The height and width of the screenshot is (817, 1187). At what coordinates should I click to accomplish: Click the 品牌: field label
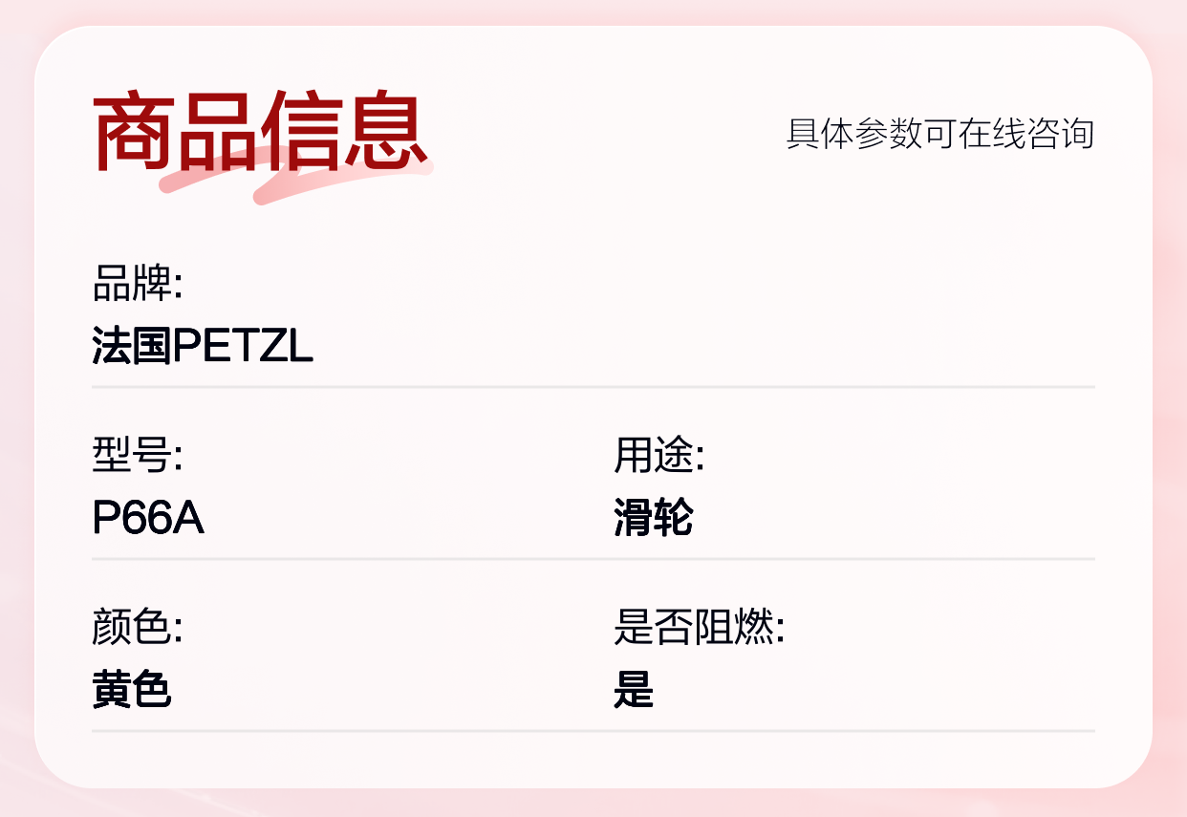(x=138, y=284)
